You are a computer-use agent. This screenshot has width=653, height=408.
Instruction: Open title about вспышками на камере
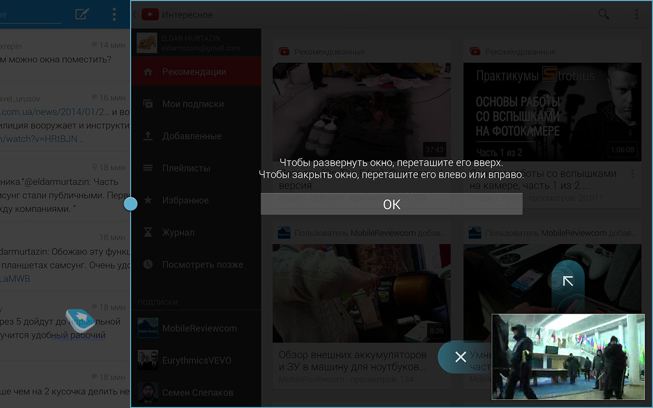coord(543,180)
